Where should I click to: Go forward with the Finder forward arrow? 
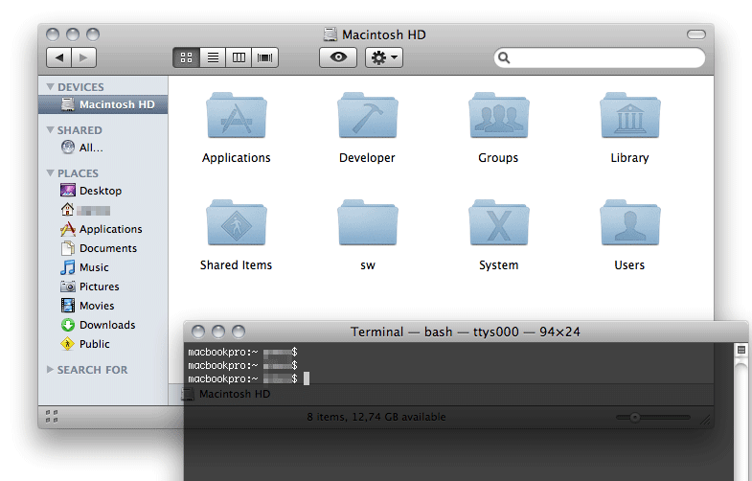[84, 57]
